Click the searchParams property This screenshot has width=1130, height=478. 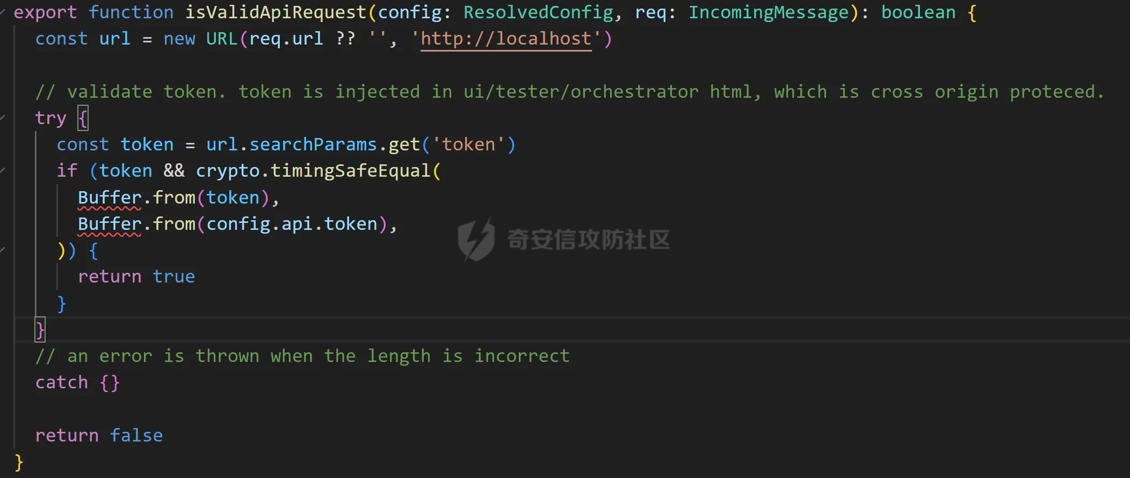313,144
